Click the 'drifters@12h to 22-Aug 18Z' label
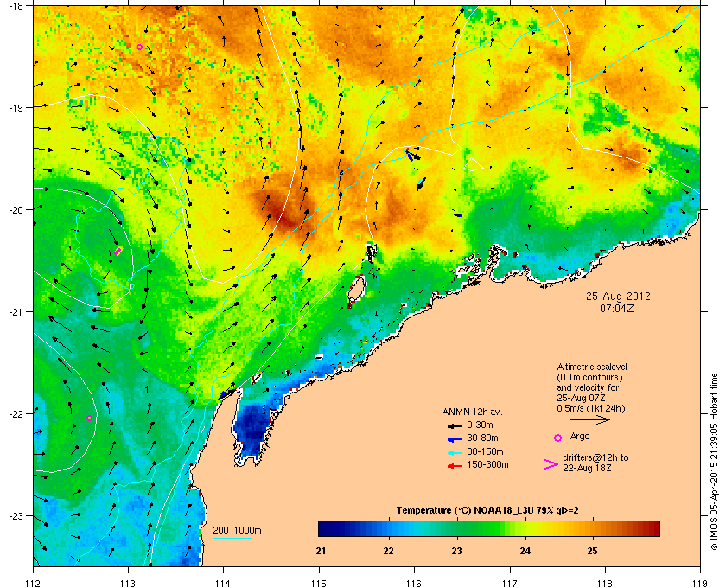The image size is (726, 588). point(595,463)
